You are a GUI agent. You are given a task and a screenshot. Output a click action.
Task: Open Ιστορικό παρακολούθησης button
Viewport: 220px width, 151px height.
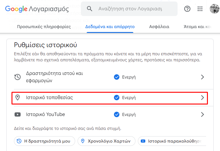(x=172, y=141)
